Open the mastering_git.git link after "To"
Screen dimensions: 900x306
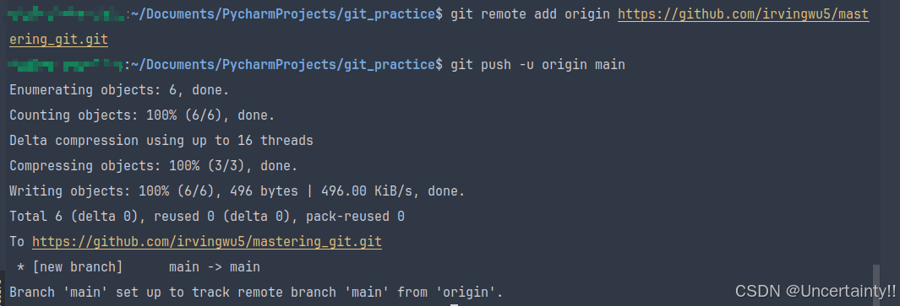pyautogui.click(x=207, y=242)
